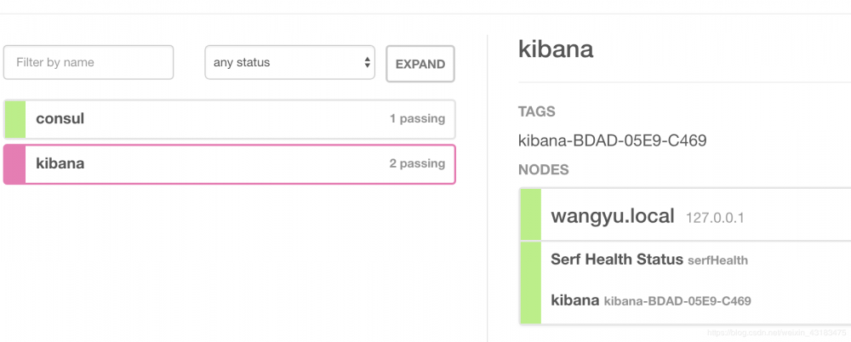
Task: Click the kibana-BDAD-05E9-C469 tag under TAGS
Action: [612, 140]
